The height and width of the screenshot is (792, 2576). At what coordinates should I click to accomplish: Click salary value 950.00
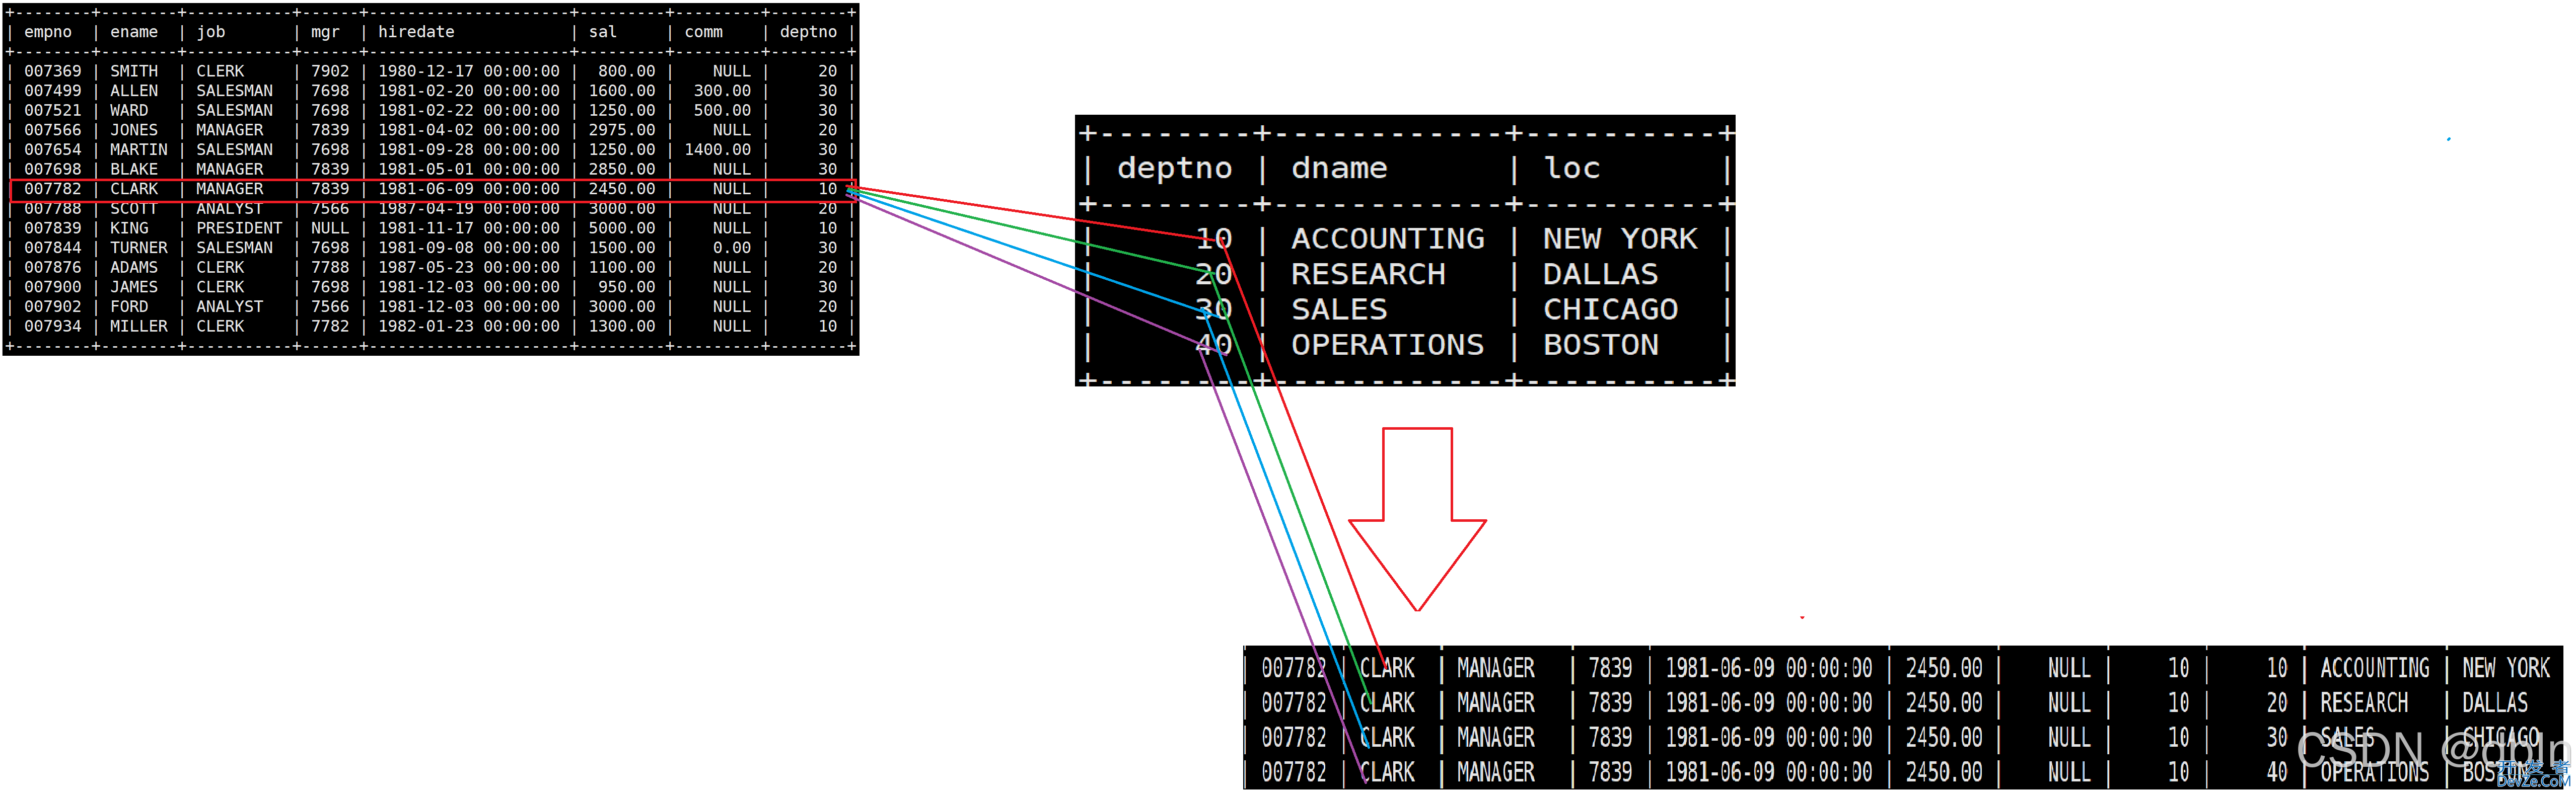pyautogui.click(x=627, y=288)
